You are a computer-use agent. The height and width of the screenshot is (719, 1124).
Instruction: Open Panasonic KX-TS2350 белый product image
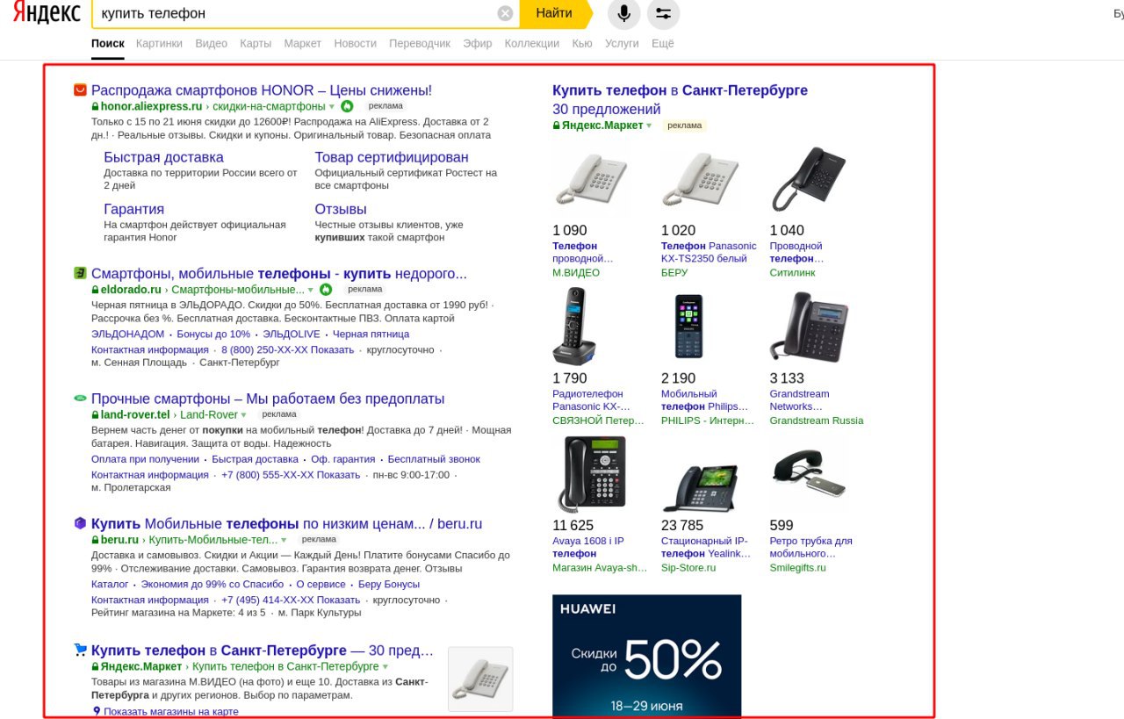[699, 180]
